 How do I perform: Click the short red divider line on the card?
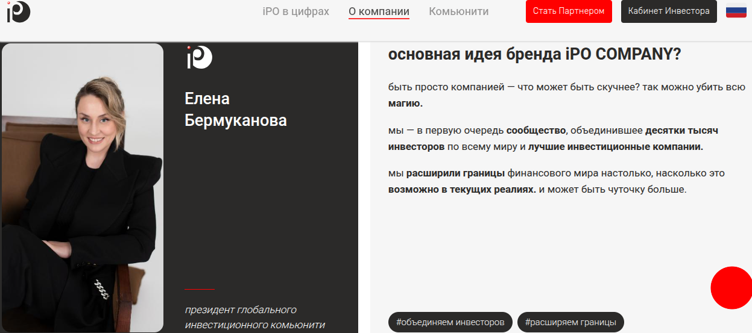coord(199,290)
